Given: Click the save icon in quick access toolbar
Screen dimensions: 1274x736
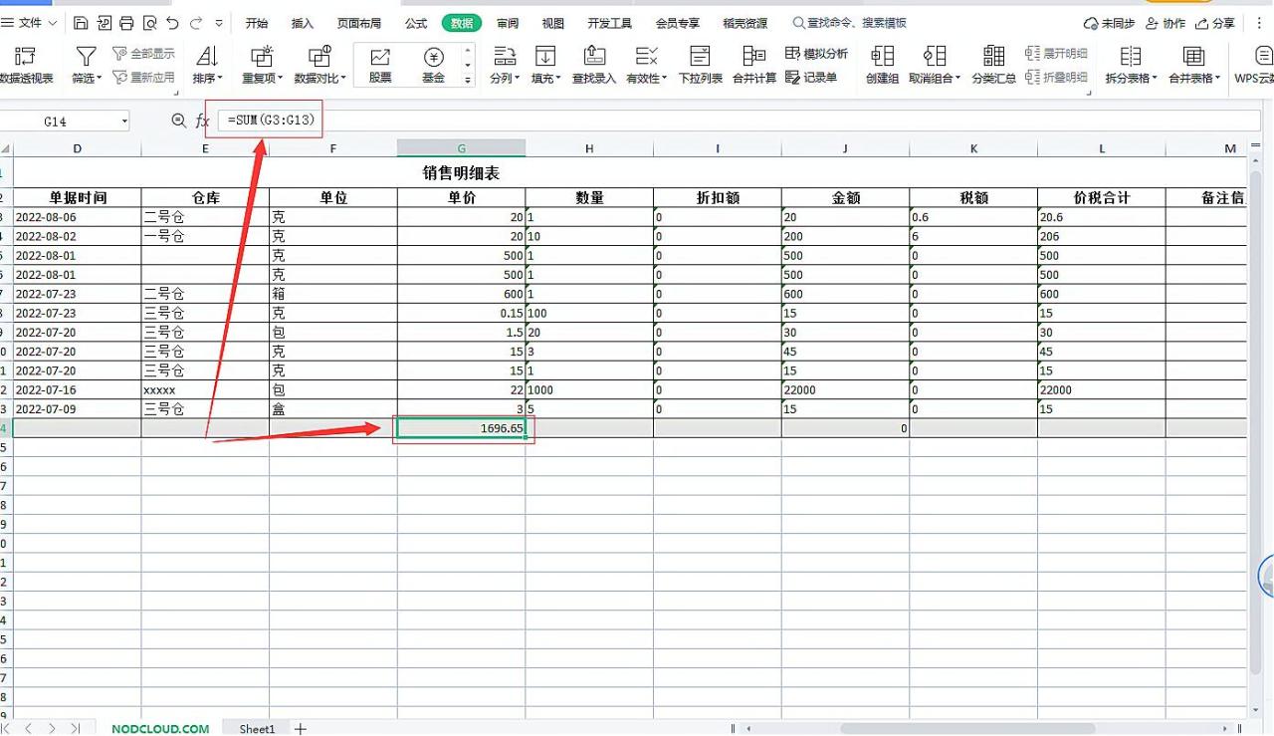Looking at the screenshot, I should (x=82, y=23).
